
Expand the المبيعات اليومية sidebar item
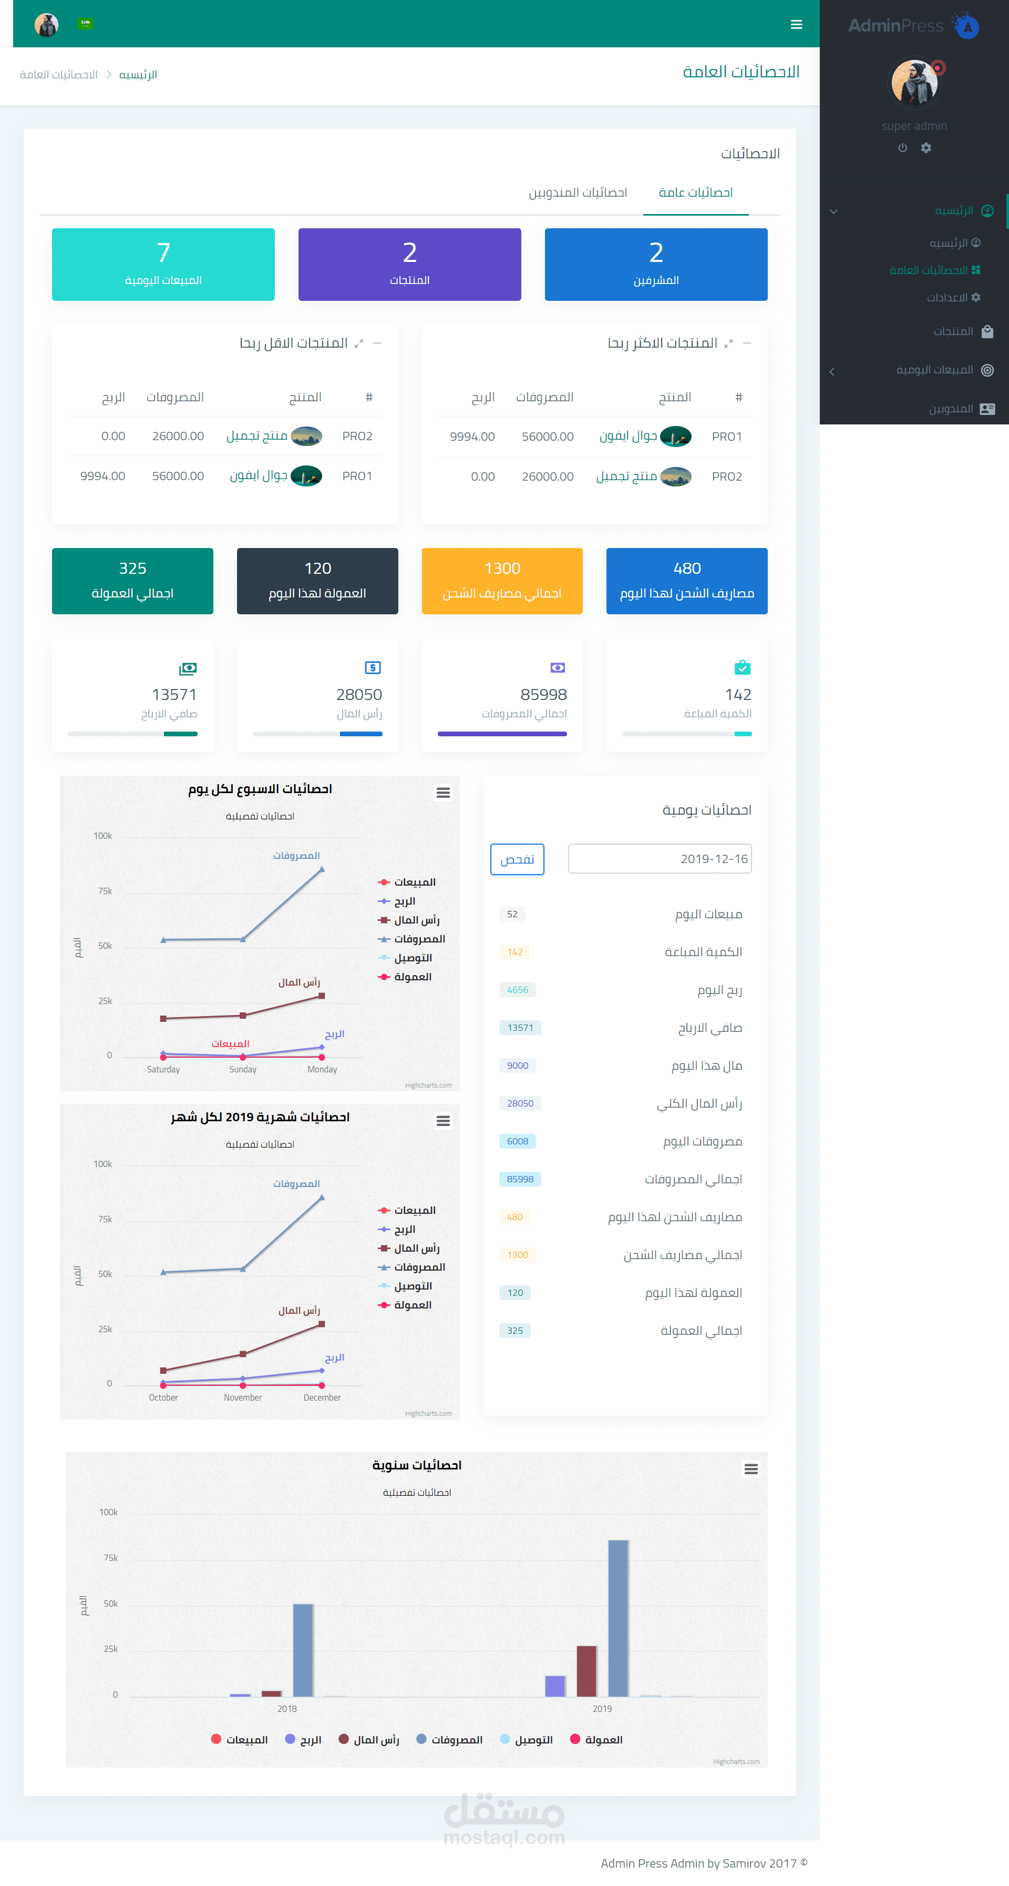(832, 371)
